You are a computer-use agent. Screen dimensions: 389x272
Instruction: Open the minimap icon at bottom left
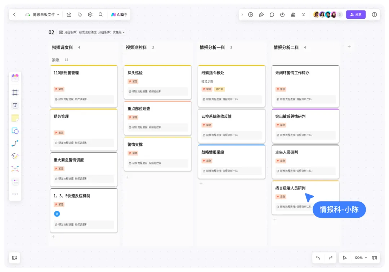click(15, 258)
